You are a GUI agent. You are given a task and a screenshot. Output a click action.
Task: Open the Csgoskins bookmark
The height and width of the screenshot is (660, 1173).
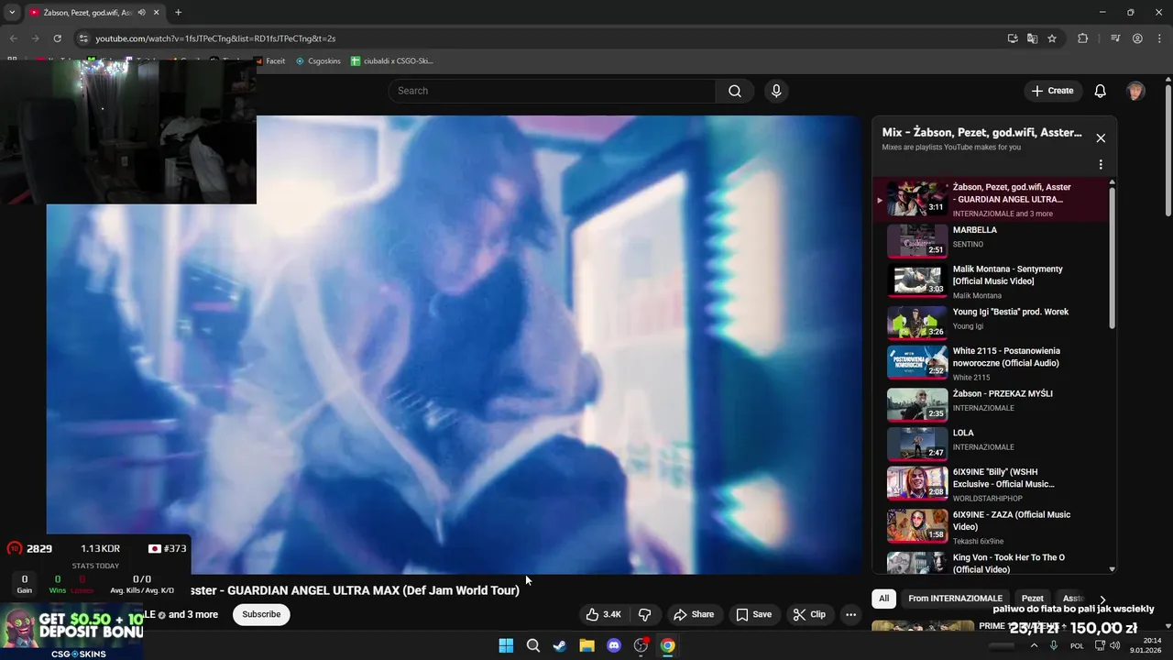click(318, 61)
